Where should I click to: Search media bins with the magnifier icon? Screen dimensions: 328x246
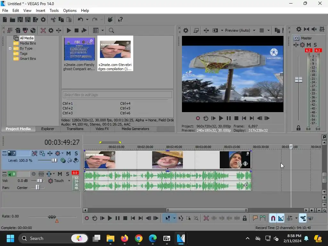111,30
